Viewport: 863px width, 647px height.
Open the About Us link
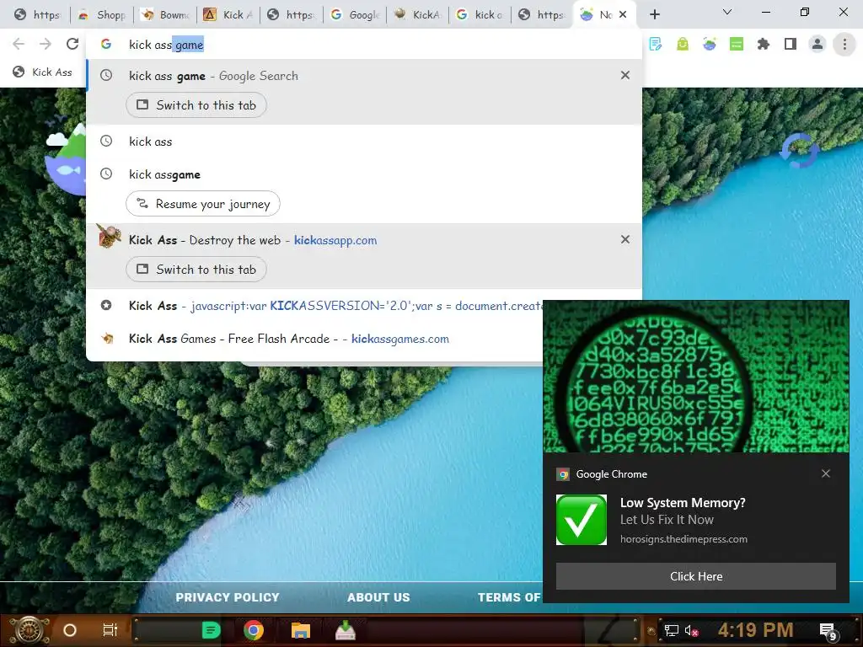378,597
